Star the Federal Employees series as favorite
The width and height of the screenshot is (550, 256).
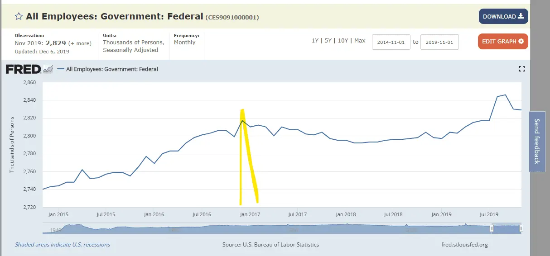coord(19,17)
